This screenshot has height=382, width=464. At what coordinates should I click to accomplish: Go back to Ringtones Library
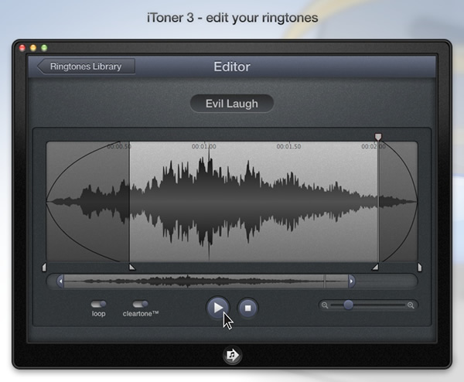coord(86,67)
